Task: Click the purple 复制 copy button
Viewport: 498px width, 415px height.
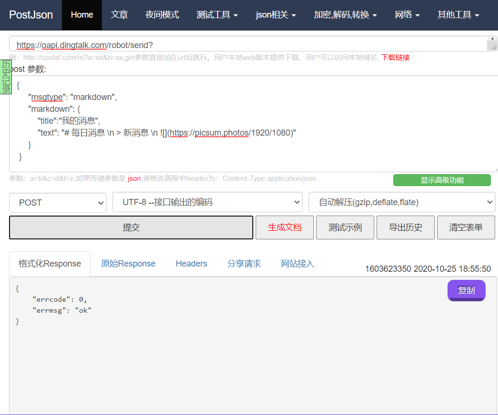Action: 466,290
